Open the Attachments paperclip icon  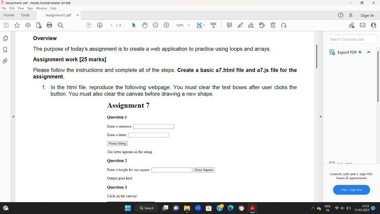5,61
